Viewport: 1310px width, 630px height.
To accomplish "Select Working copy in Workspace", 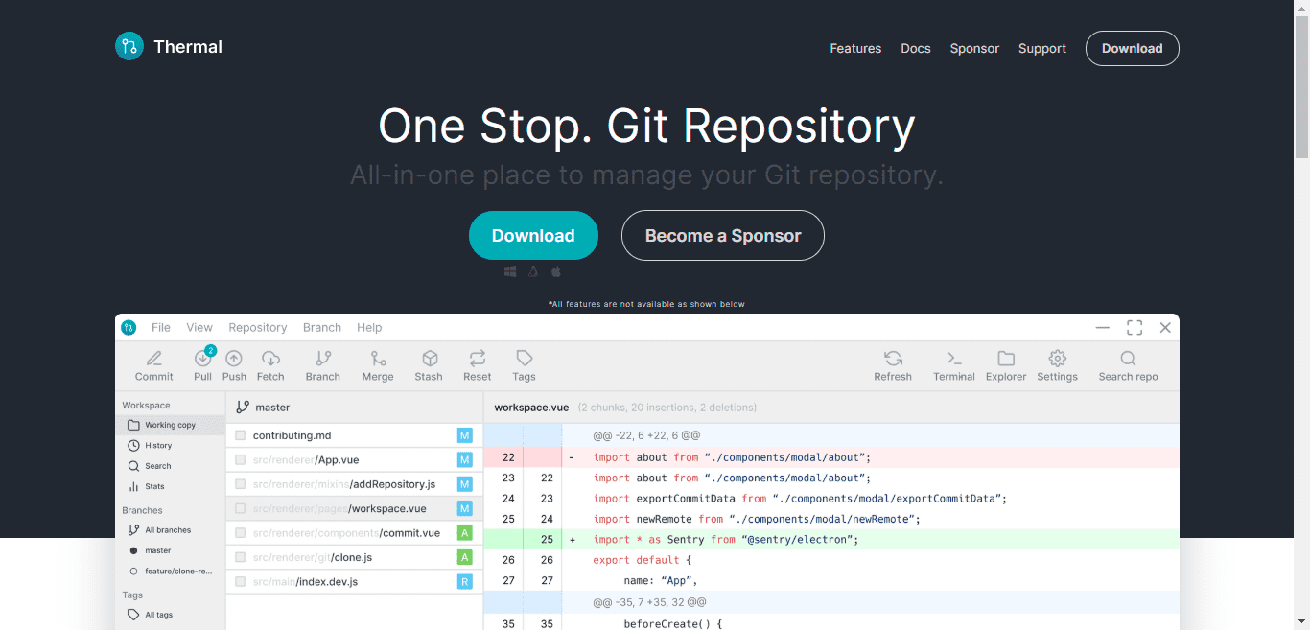I will [171, 425].
